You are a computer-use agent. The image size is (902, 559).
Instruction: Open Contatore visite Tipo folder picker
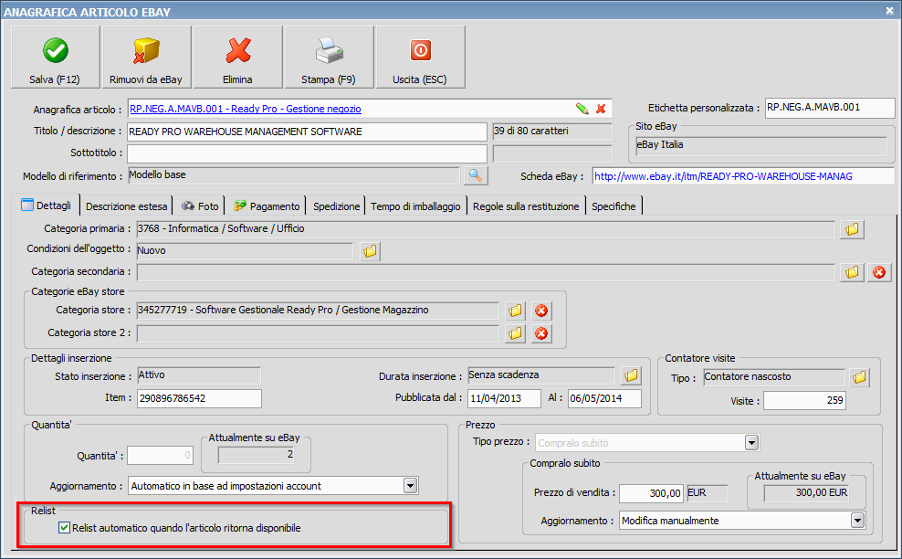859,377
